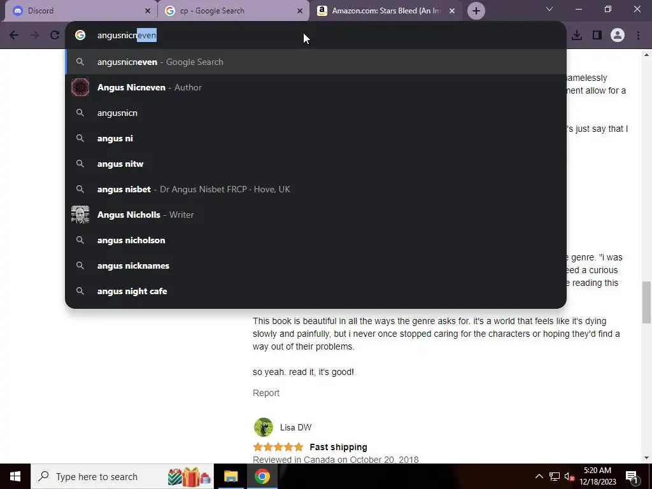Show hidden system tray icons
The height and width of the screenshot is (489, 652).
[539, 476]
